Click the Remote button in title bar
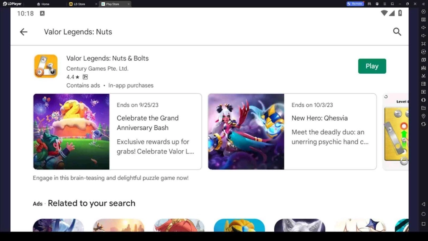 coord(355,4)
